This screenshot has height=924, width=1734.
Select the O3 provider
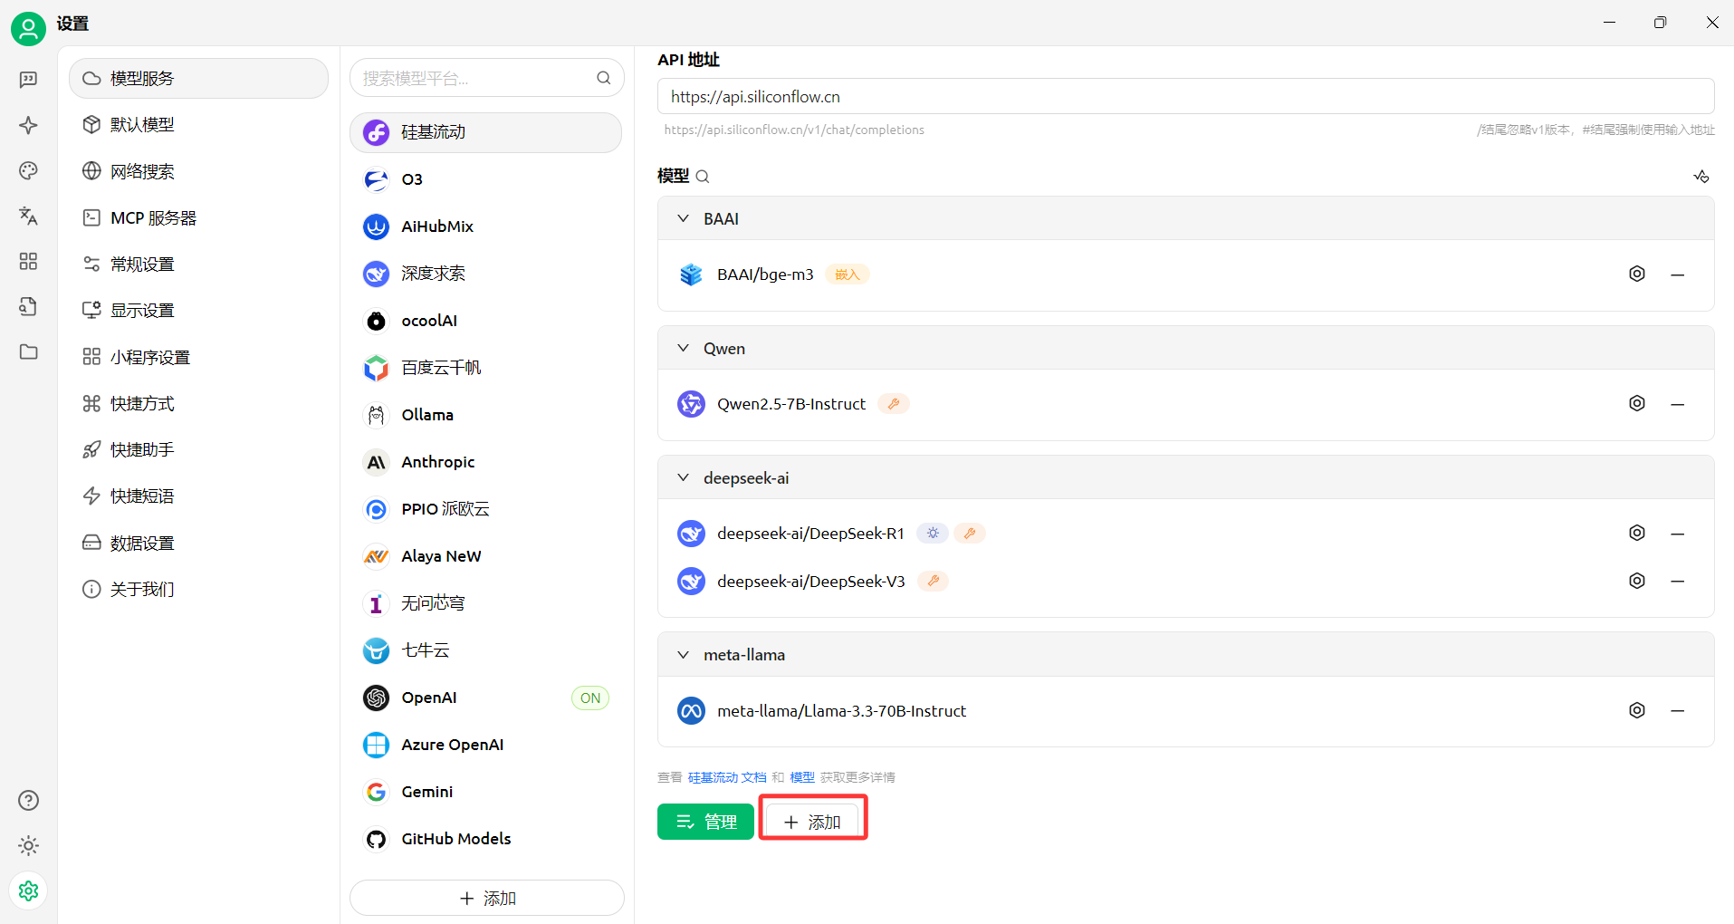point(486,179)
